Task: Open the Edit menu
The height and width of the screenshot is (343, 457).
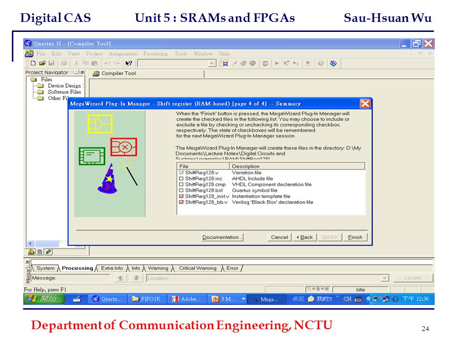Action: click(x=57, y=54)
